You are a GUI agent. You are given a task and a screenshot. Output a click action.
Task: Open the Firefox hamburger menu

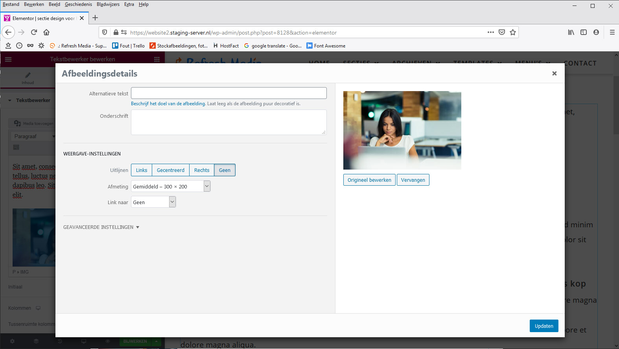click(x=612, y=32)
